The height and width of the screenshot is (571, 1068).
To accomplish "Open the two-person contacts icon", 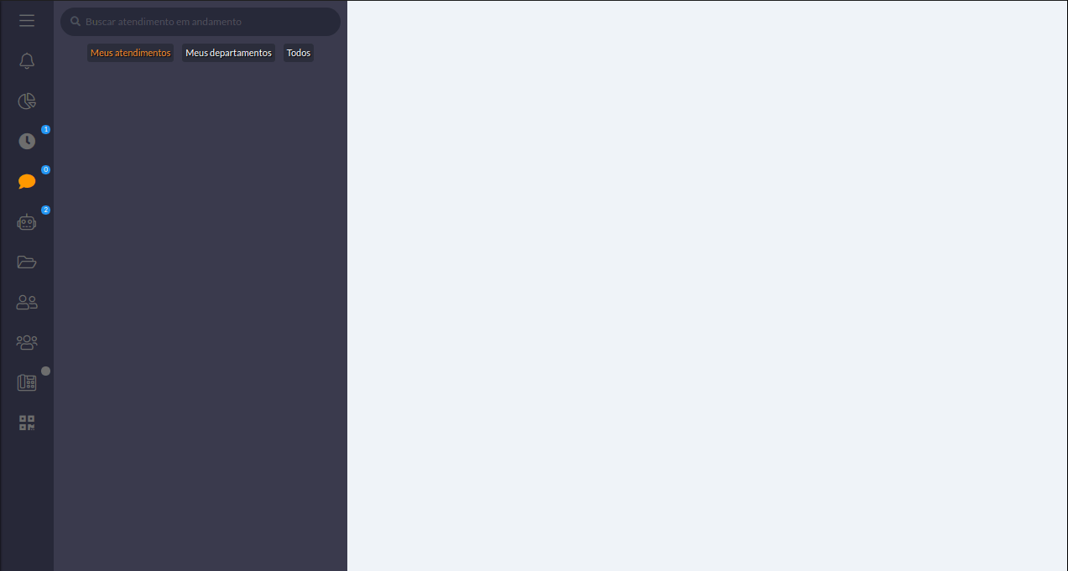I will 27,302.
